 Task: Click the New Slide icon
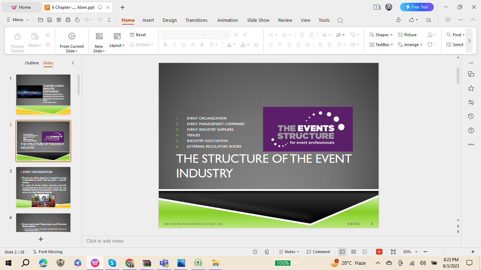99,36
